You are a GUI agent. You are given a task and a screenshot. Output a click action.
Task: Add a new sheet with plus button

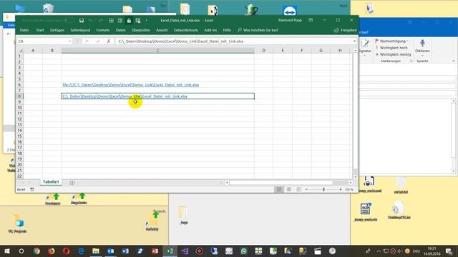pyautogui.click(x=72, y=183)
